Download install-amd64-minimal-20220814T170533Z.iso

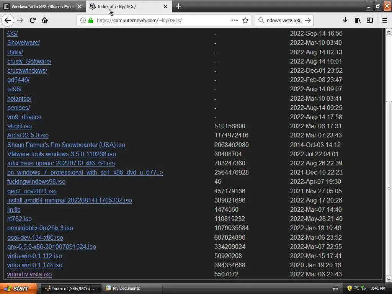(70, 201)
